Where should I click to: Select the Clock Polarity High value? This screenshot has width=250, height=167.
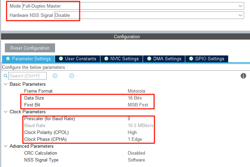click(132, 133)
